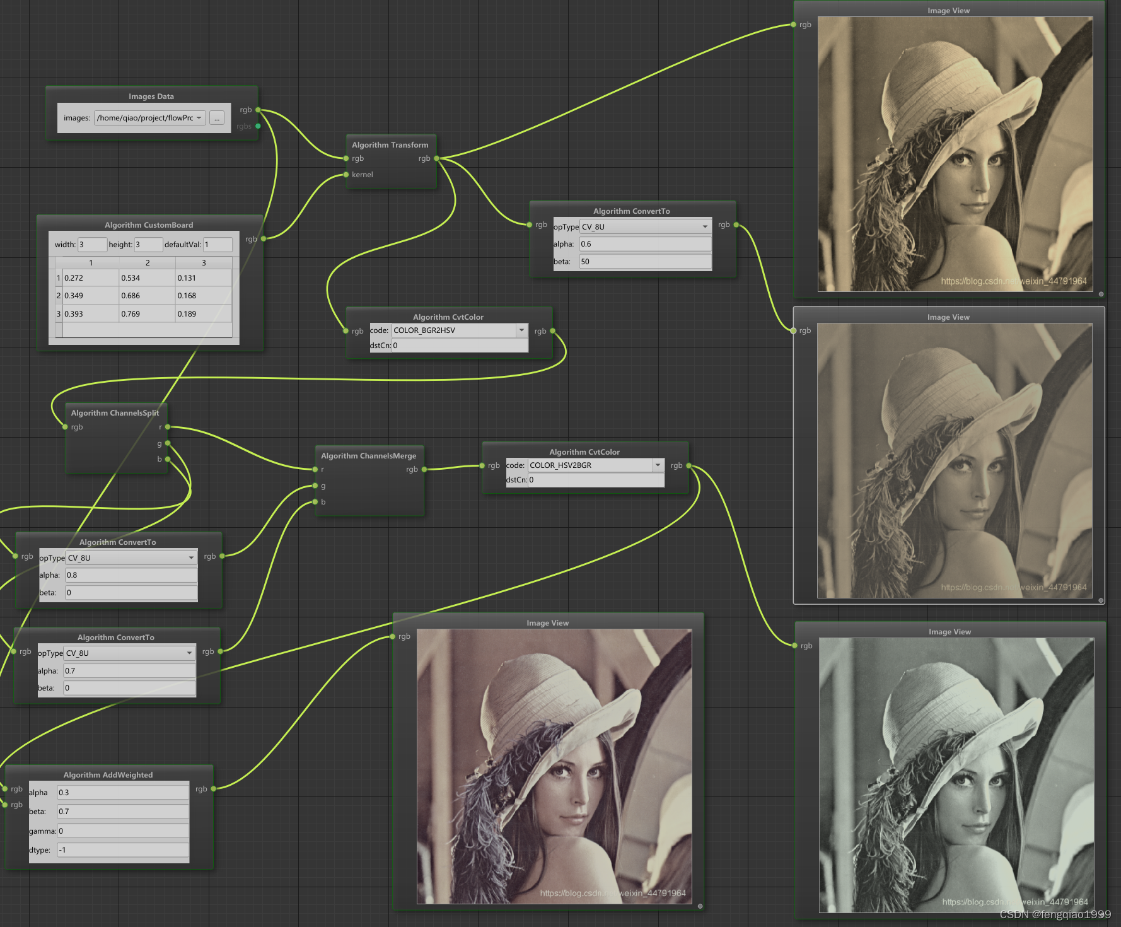Open the COLOR_HSV2BGR code dropdown

[x=596, y=465]
